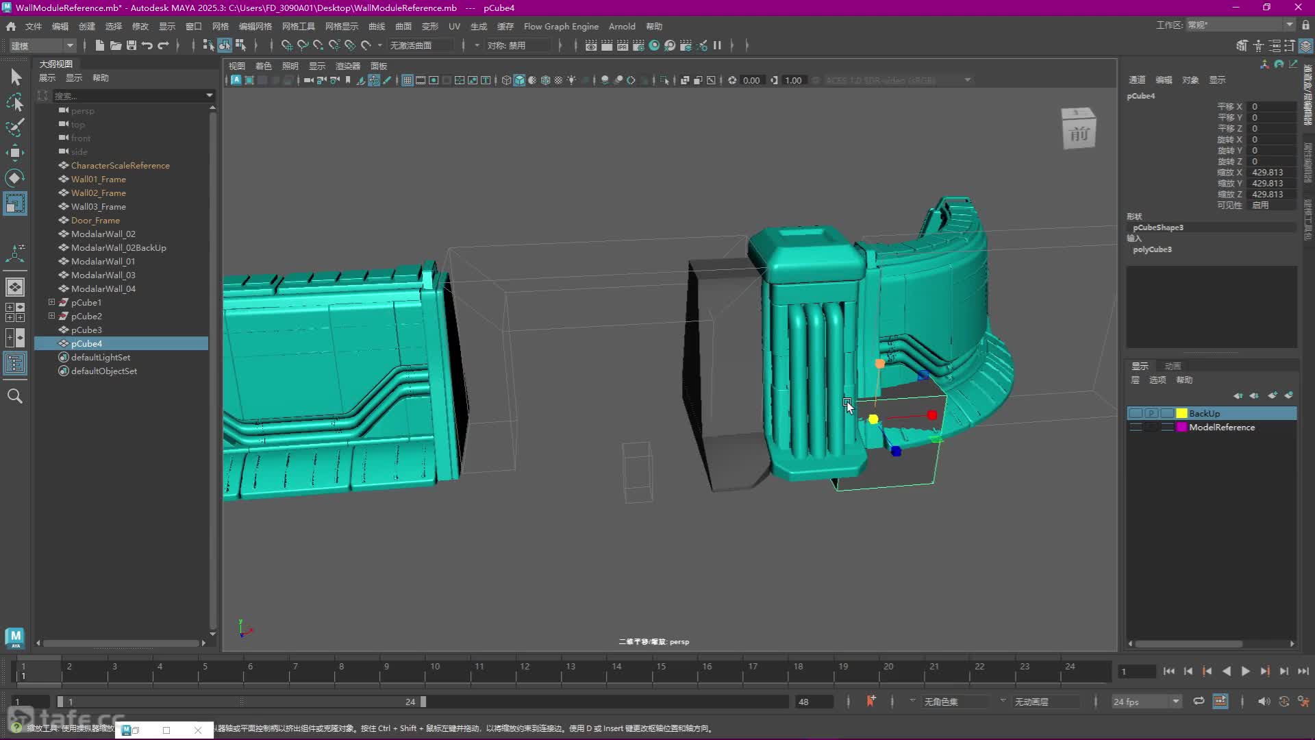Create new layer from selected objects

tap(1288, 395)
